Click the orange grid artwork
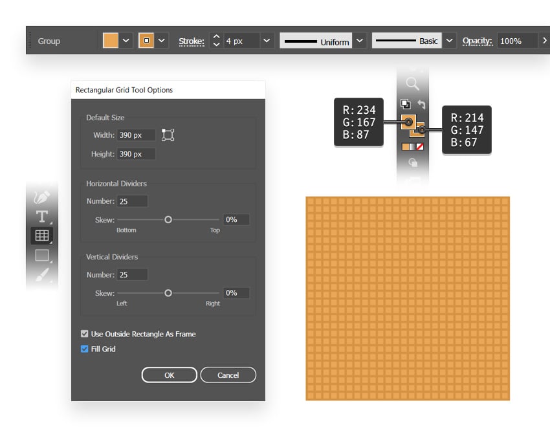This screenshot has width=550, height=427. [408, 298]
